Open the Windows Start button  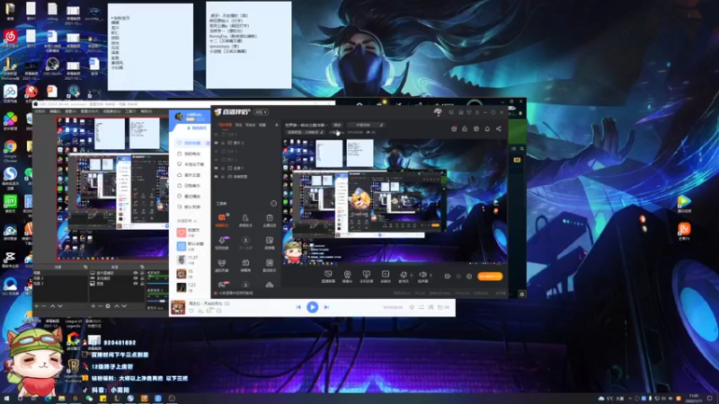click(7, 399)
